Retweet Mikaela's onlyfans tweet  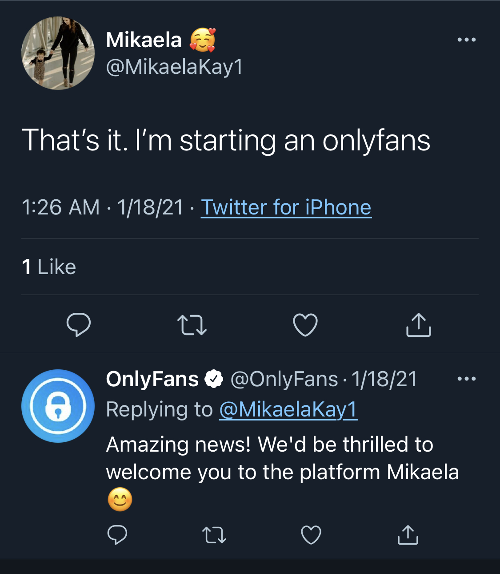192,325
